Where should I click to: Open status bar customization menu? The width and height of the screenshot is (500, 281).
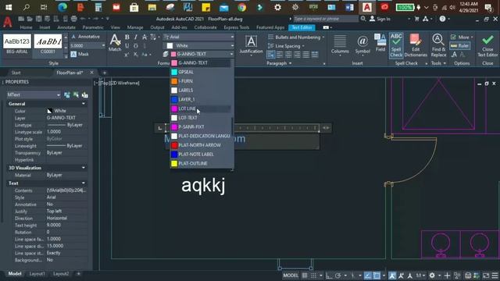(x=495, y=276)
